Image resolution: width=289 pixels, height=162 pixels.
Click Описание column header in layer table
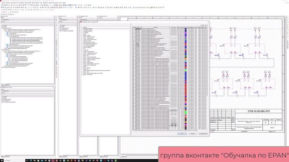(x=155, y=27)
